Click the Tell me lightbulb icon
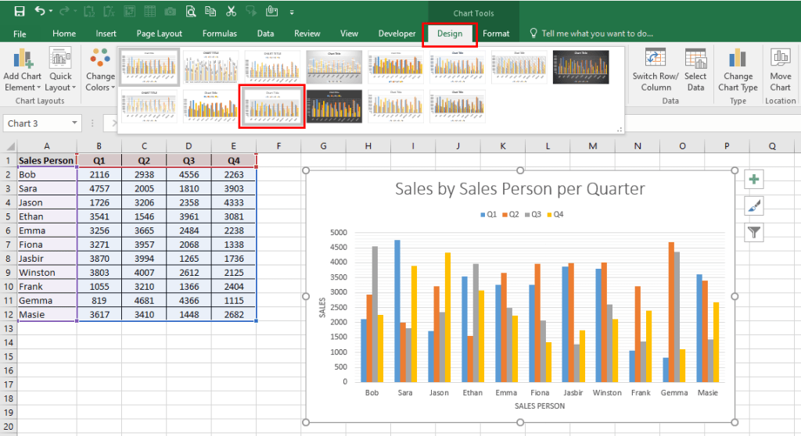 (533, 33)
